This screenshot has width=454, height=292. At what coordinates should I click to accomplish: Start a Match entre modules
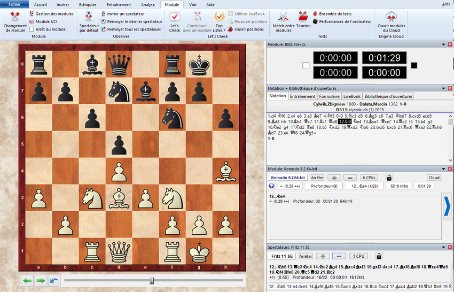[284, 17]
